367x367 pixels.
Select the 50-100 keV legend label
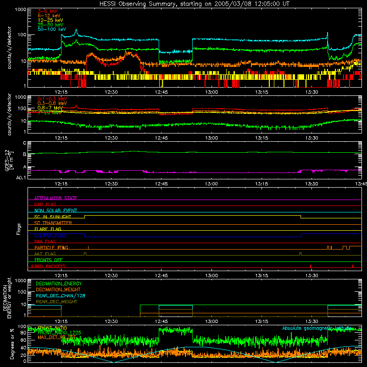[x=52, y=29]
